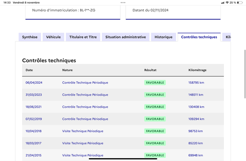This screenshot has height=161, width=246.
Task: Click mileage 109294 km
Action: click(196, 119)
